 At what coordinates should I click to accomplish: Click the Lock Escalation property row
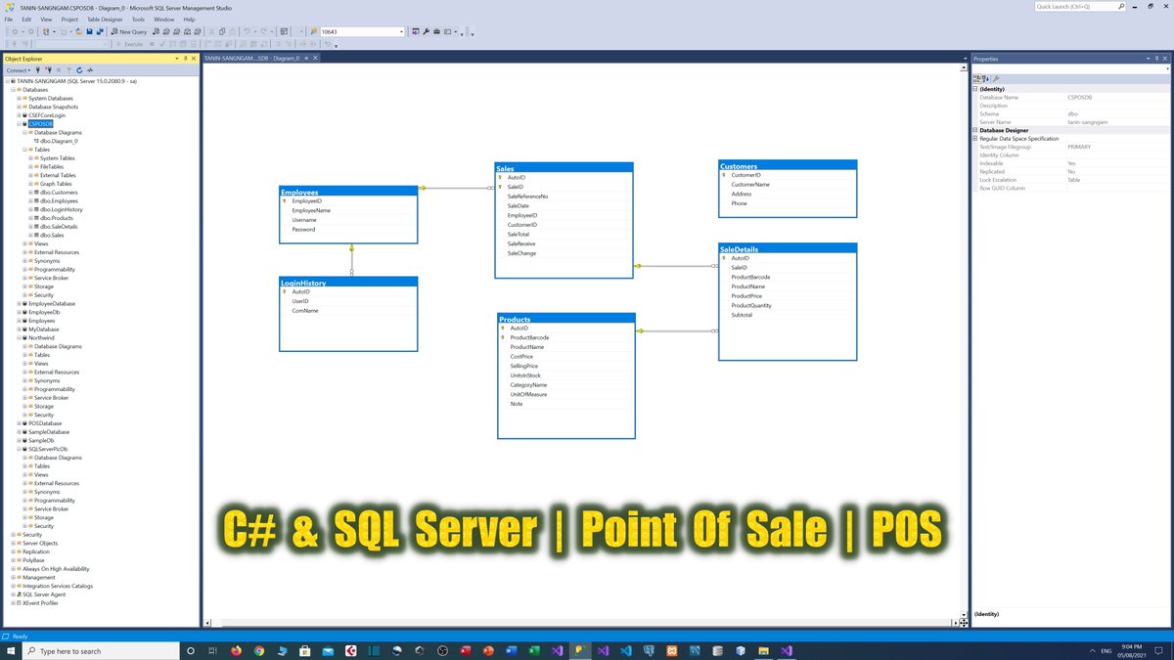point(1071,180)
